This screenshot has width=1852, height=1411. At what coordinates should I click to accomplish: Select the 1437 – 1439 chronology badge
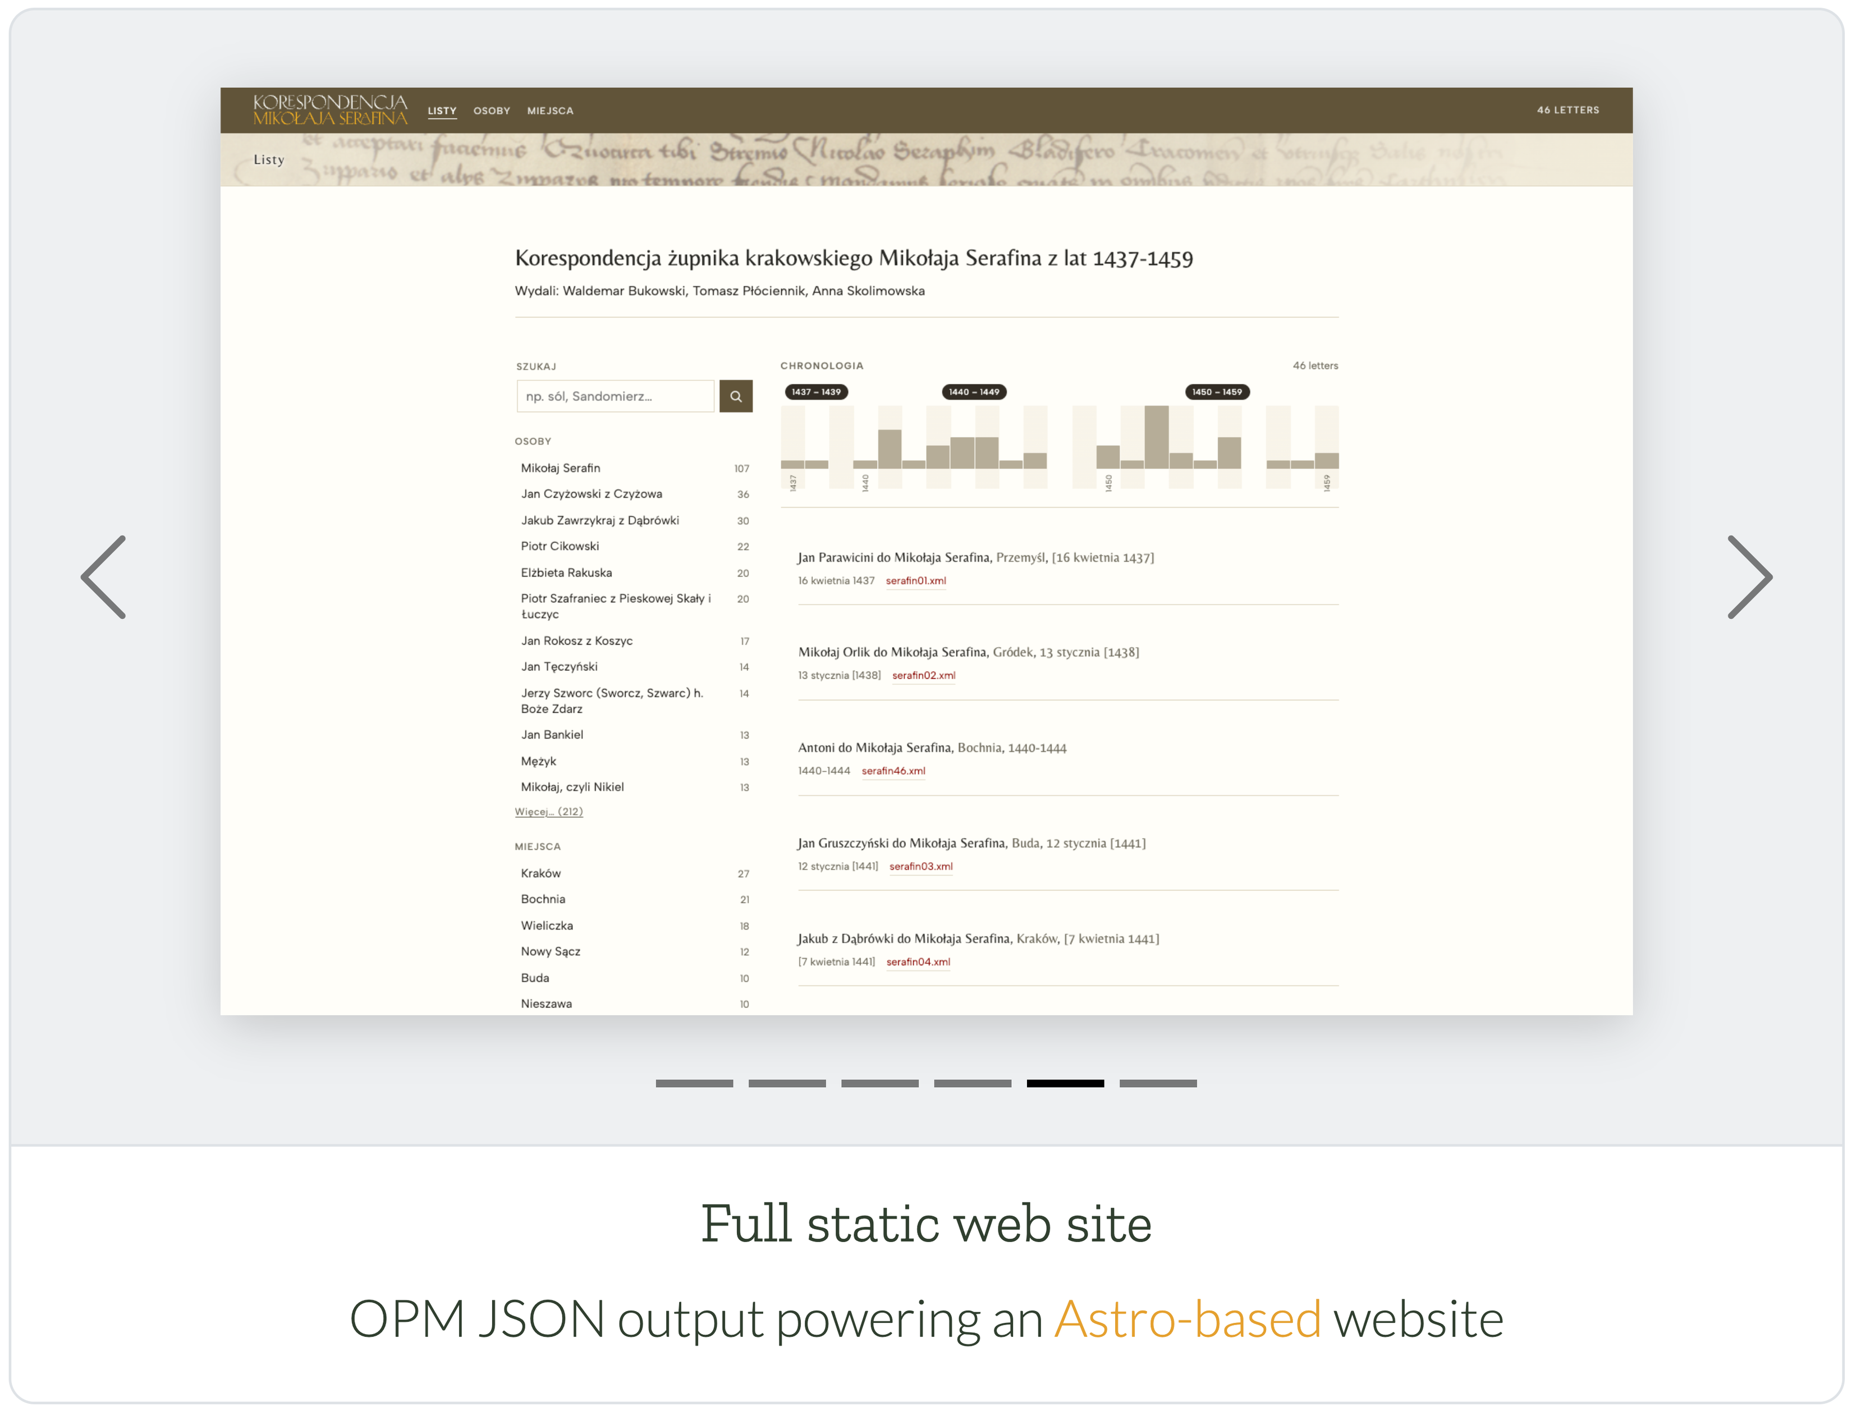(x=815, y=392)
